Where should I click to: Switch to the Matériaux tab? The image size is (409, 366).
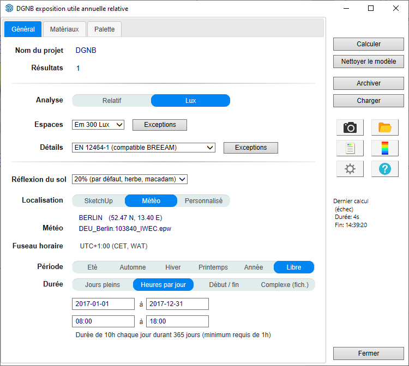point(64,29)
